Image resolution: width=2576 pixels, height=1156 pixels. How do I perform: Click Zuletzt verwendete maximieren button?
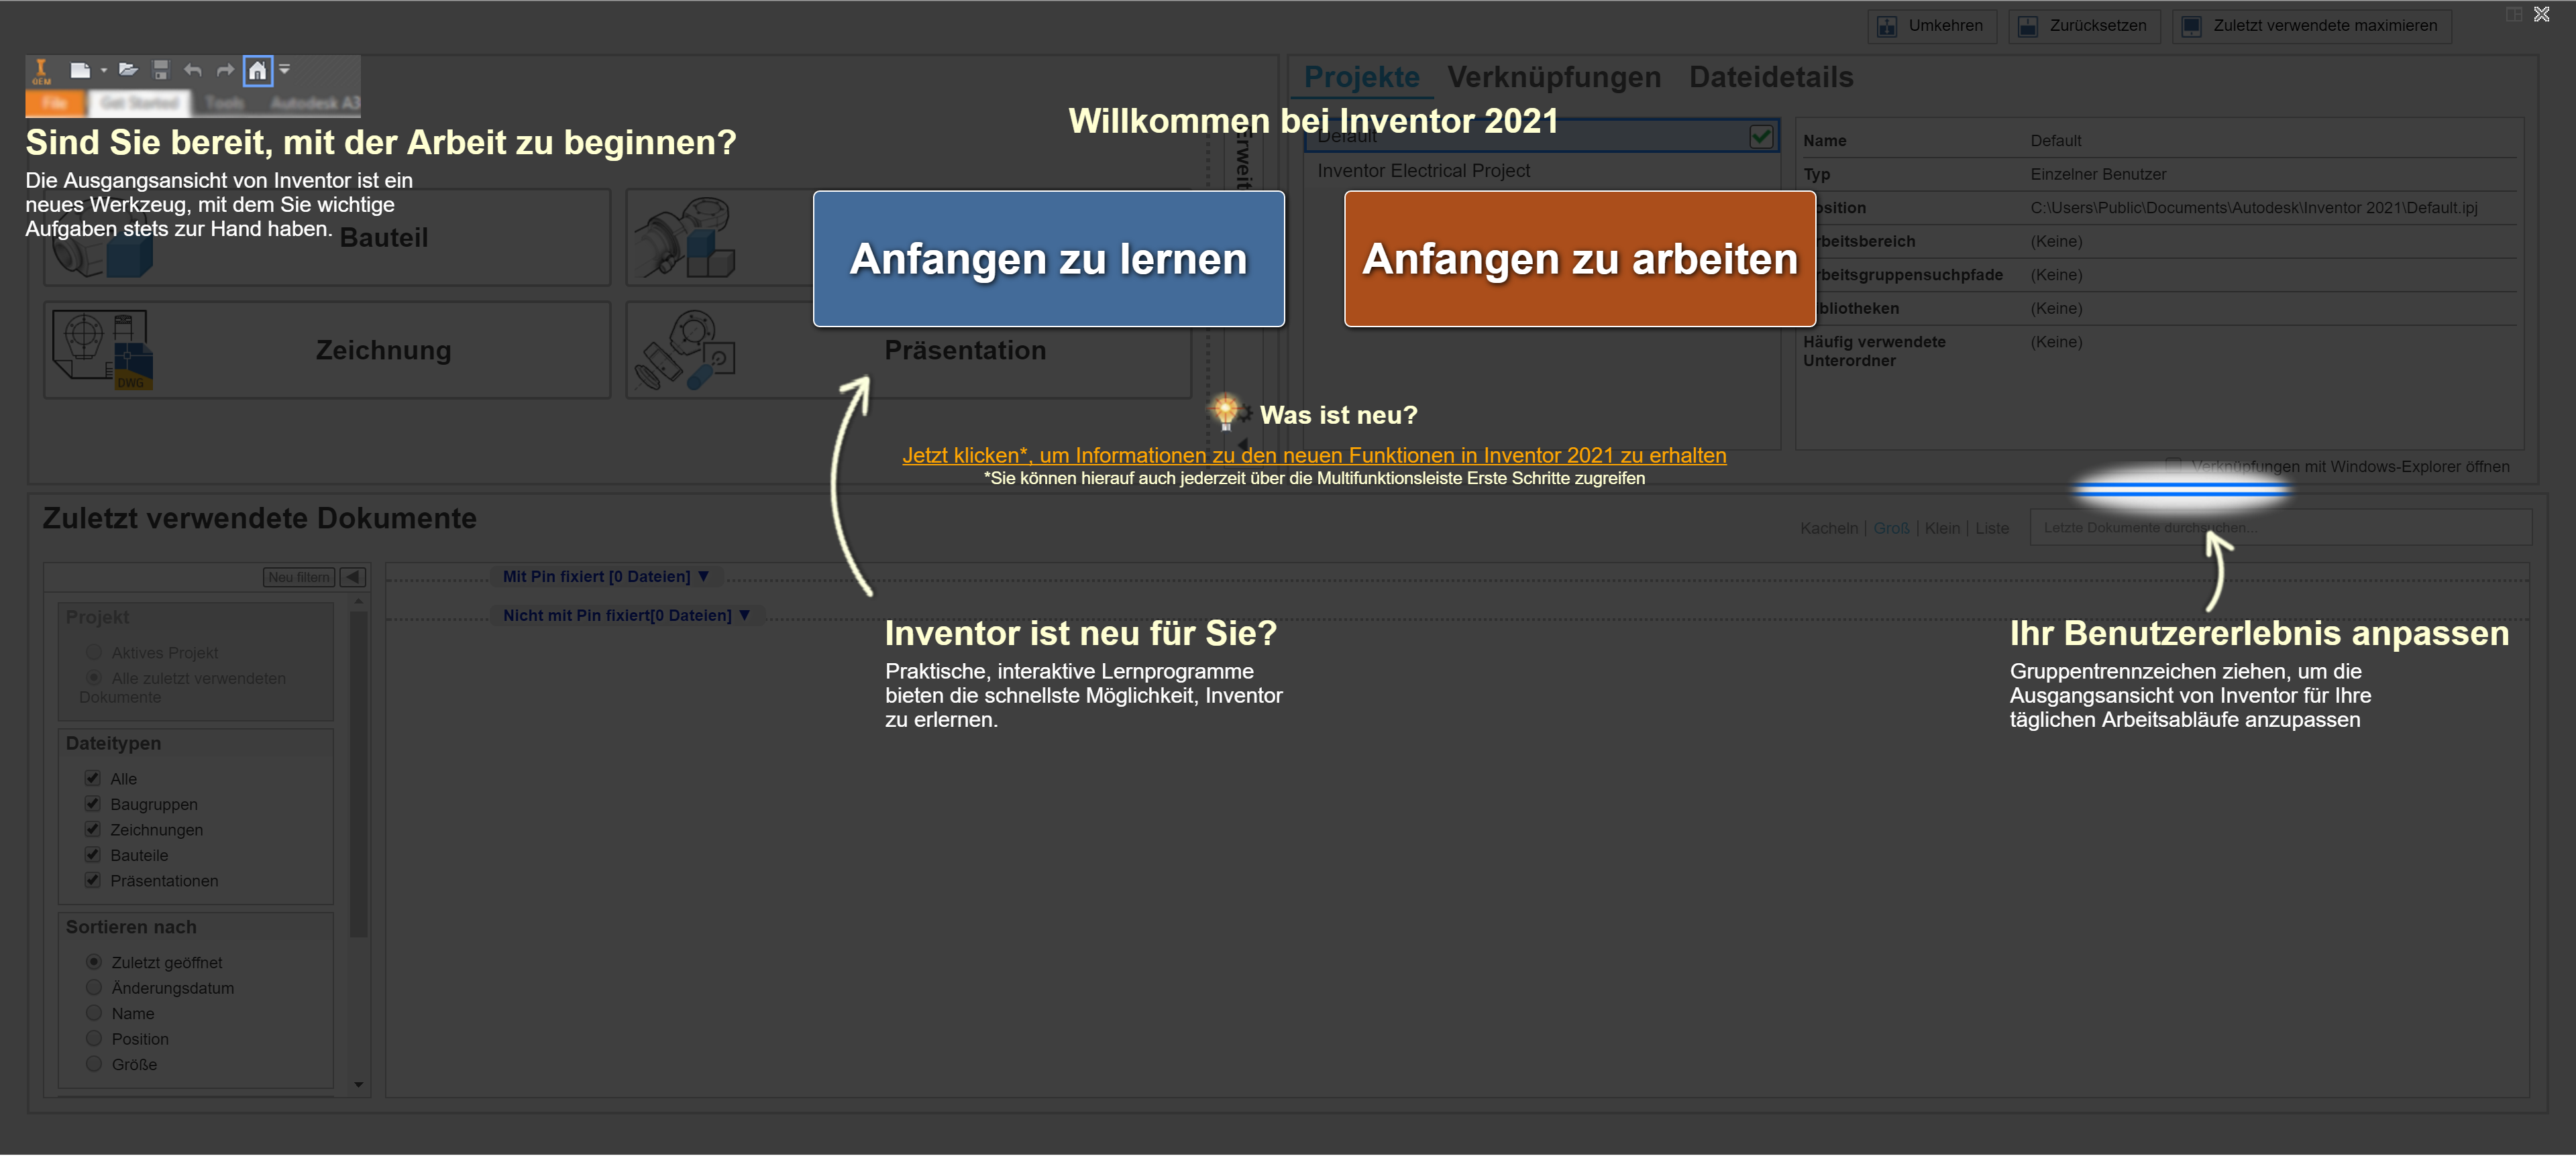[2312, 26]
